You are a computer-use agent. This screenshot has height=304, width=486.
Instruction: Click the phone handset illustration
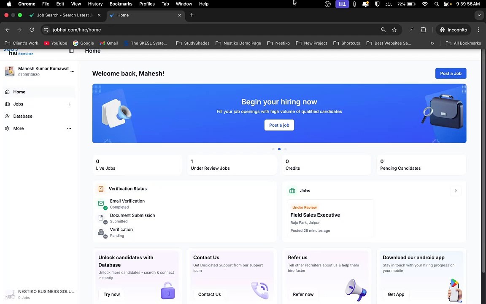click(x=260, y=290)
